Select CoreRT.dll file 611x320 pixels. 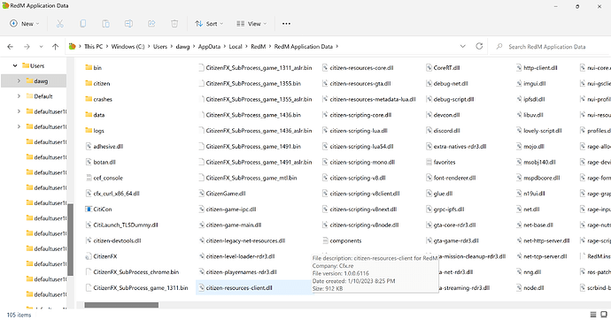(443, 68)
